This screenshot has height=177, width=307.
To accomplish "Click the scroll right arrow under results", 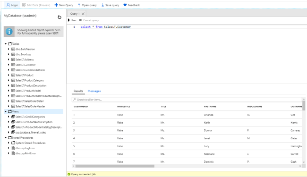I will tap(300, 166).
